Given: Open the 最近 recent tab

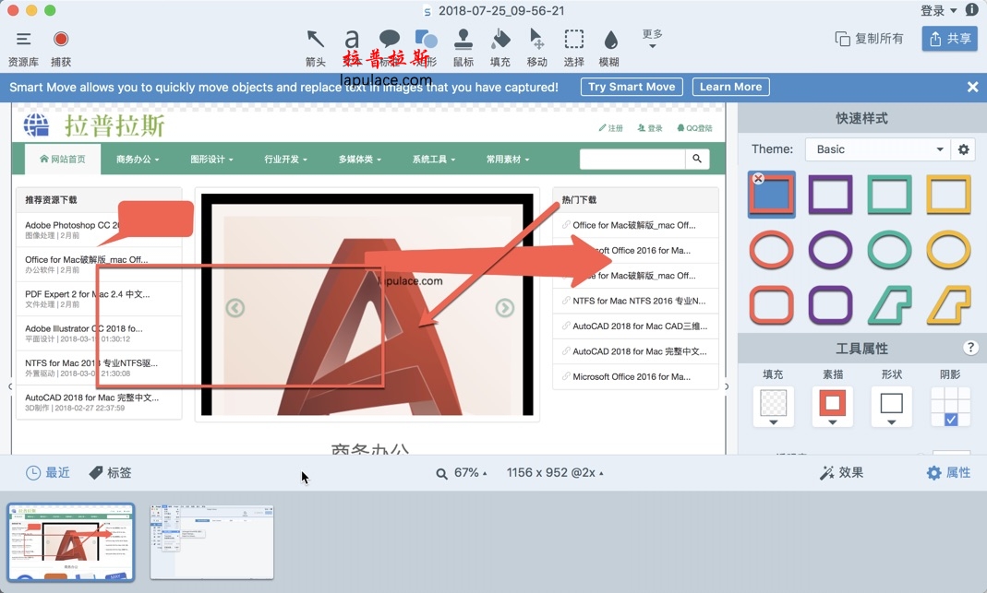Looking at the screenshot, I should pos(48,473).
